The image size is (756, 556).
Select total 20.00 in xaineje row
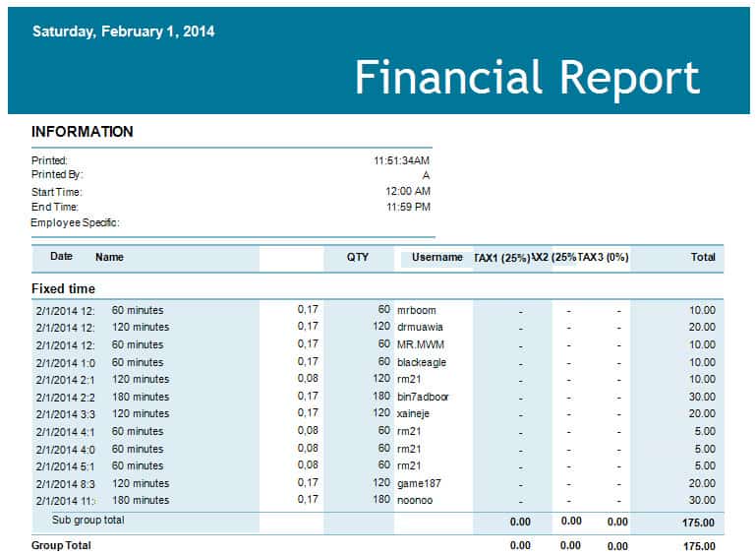702,413
